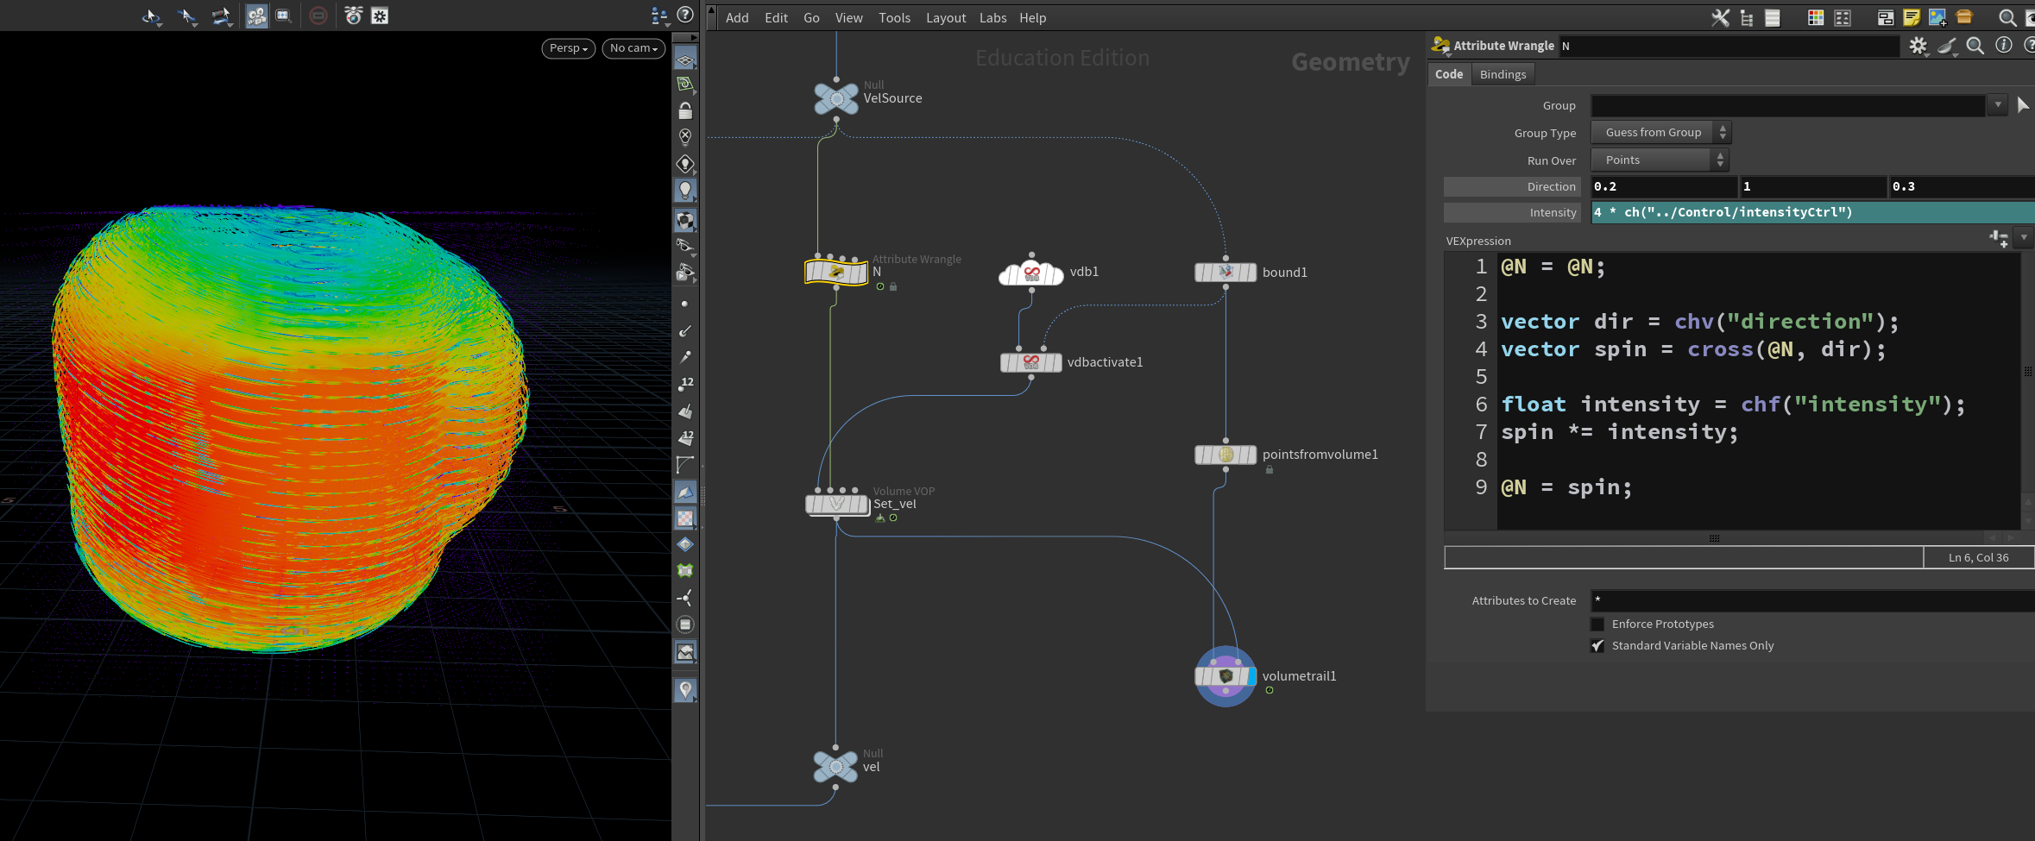Select the volumetrail1 node

[x=1225, y=676]
